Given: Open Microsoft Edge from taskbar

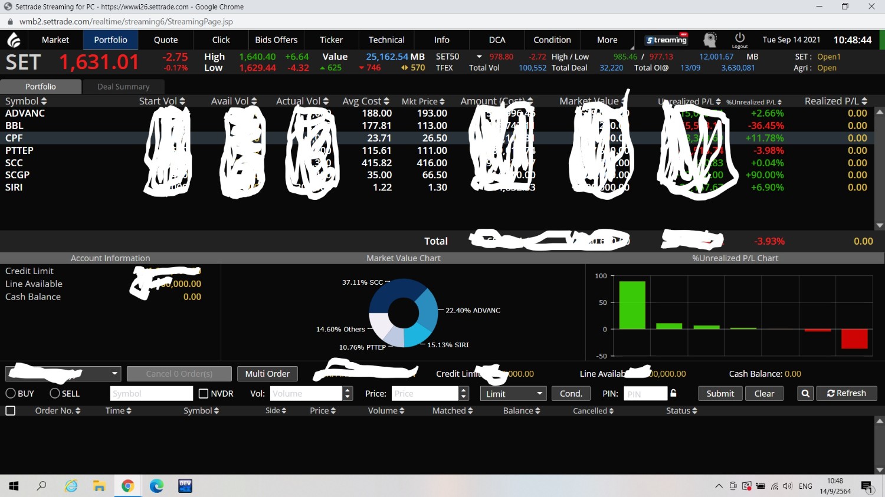Looking at the screenshot, I should [x=156, y=486].
